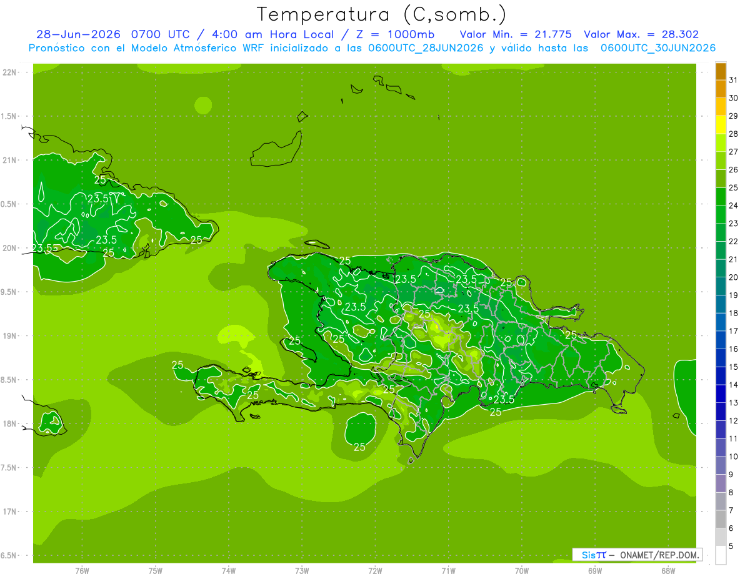750x579 pixels.
Task: Select the "Valor Max. = 28.302" text
Action: [x=642, y=34]
